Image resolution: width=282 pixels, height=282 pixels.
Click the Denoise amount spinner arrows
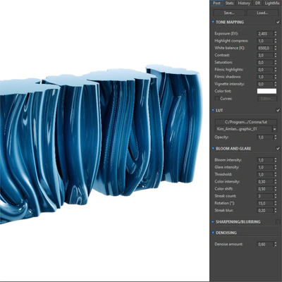pyautogui.click(x=276, y=245)
